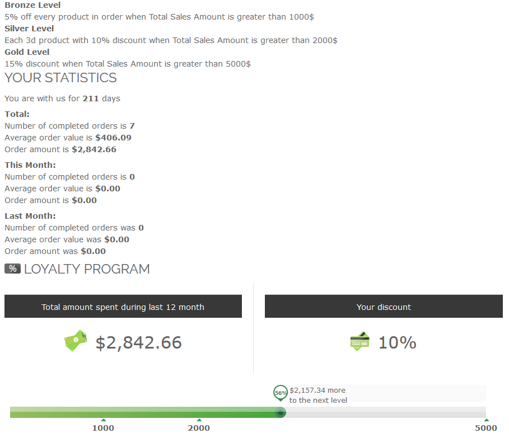Image resolution: width=509 pixels, height=447 pixels.
Task: Click the percent badge beside Loyalty Program
Action: click(12, 269)
